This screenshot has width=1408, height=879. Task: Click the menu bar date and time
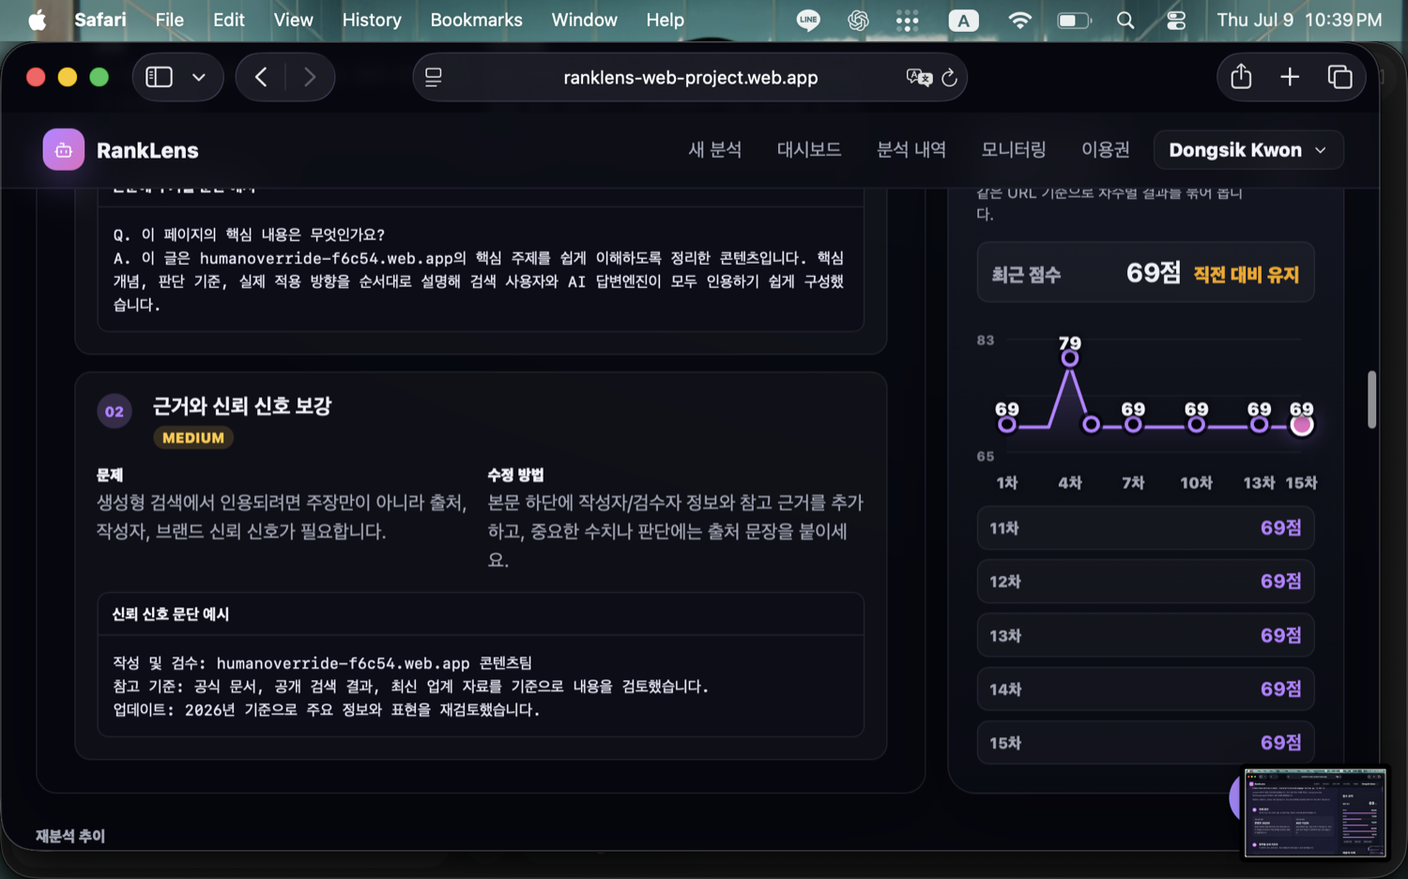[x=1299, y=20]
